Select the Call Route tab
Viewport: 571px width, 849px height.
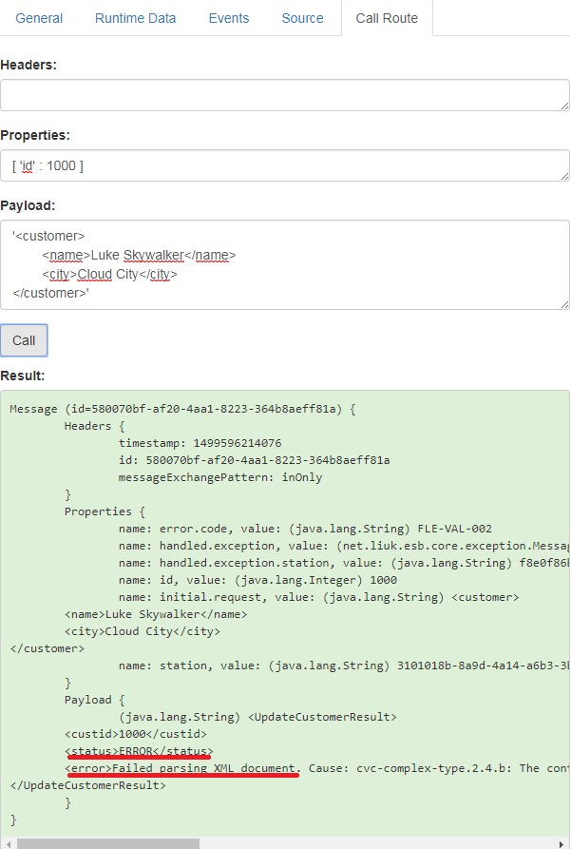[387, 18]
